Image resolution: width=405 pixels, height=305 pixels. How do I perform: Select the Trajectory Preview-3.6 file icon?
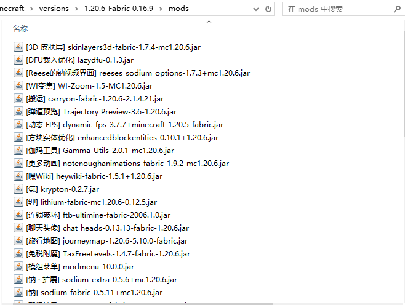(x=18, y=111)
